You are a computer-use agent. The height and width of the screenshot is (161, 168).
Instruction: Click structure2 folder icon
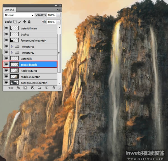[17, 53]
